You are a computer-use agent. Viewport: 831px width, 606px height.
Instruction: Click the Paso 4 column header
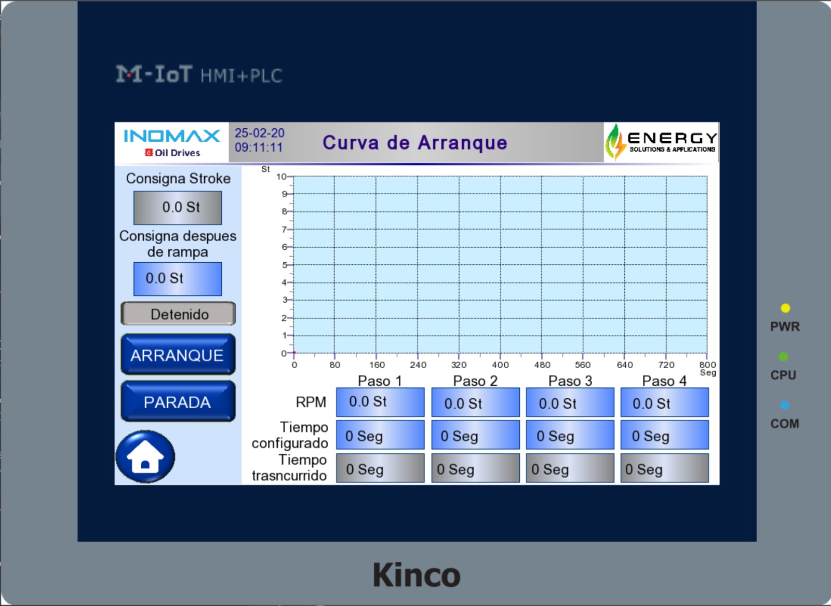(664, 381)
